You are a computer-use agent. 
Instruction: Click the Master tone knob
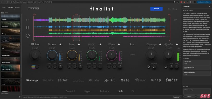click(171, 67)
